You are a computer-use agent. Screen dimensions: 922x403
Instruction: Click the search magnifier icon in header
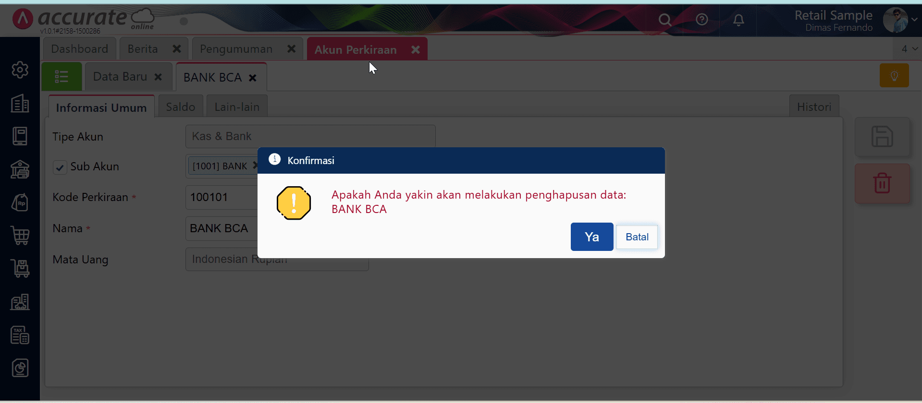click(x=665, y=20)
